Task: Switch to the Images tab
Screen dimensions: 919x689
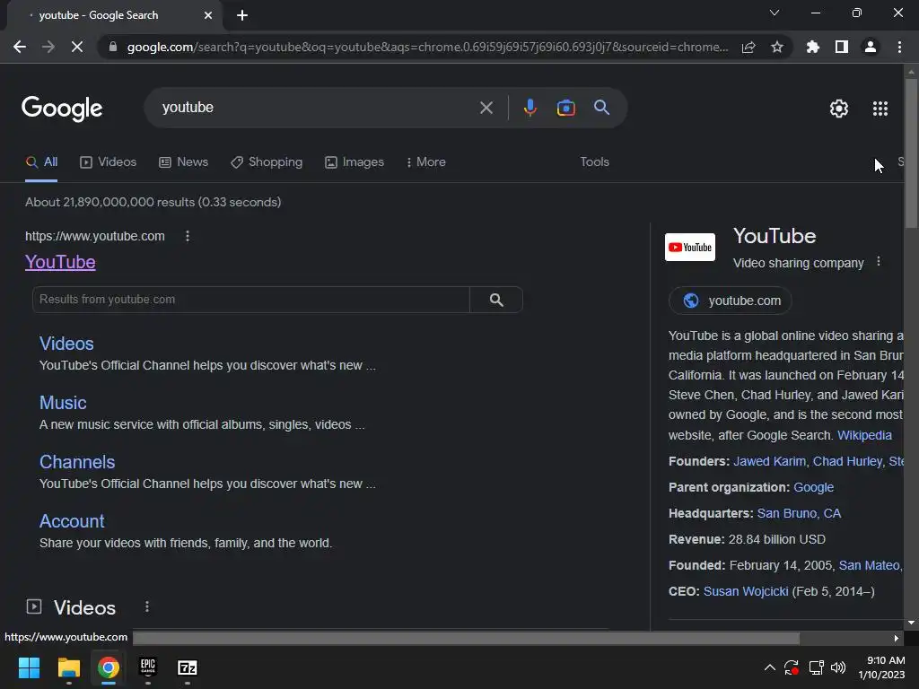Action: (354, 162)
